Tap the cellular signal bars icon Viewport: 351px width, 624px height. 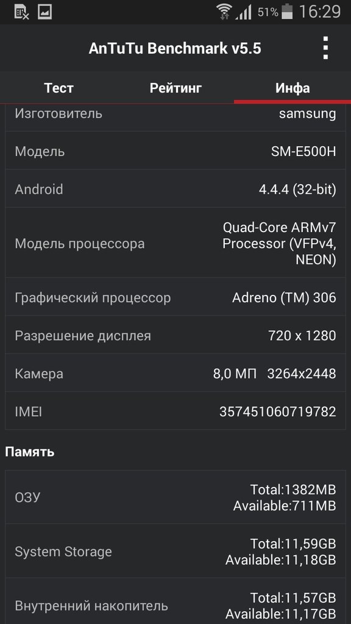tap(243, 12)
